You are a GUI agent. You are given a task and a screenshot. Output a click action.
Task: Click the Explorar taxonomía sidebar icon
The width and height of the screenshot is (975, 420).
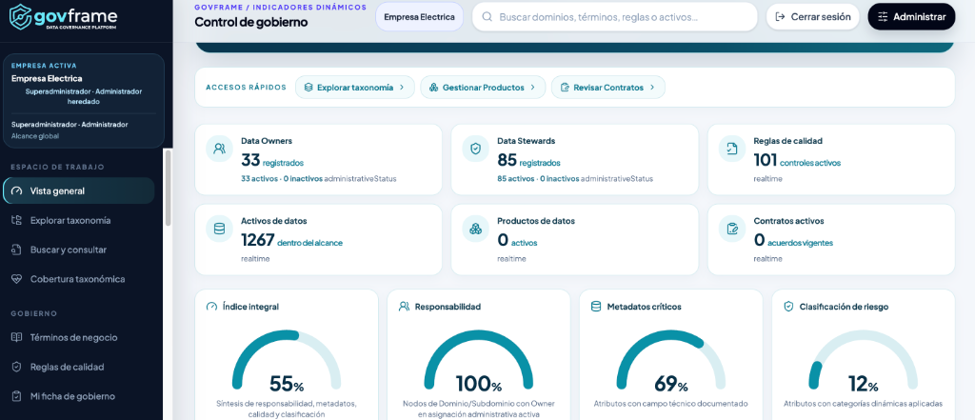17,220
